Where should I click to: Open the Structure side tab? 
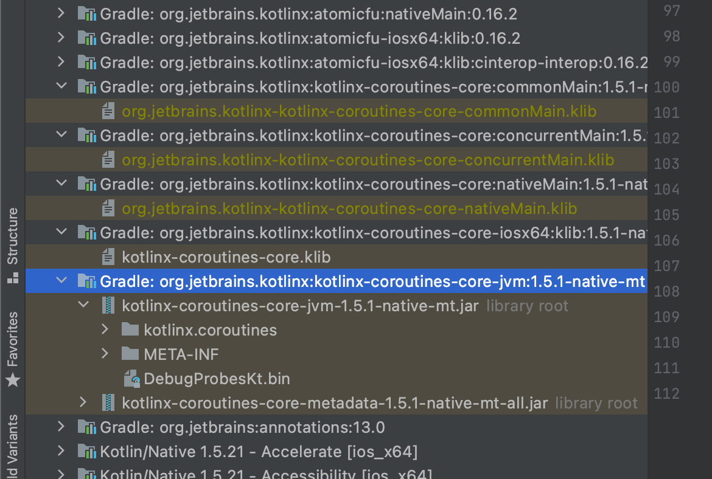(x=13, y=236)
